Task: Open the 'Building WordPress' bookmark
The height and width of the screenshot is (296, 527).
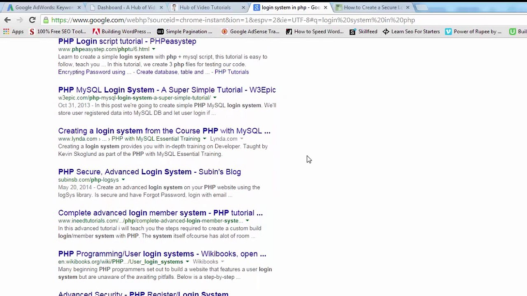Action: [x=122, y=32]
